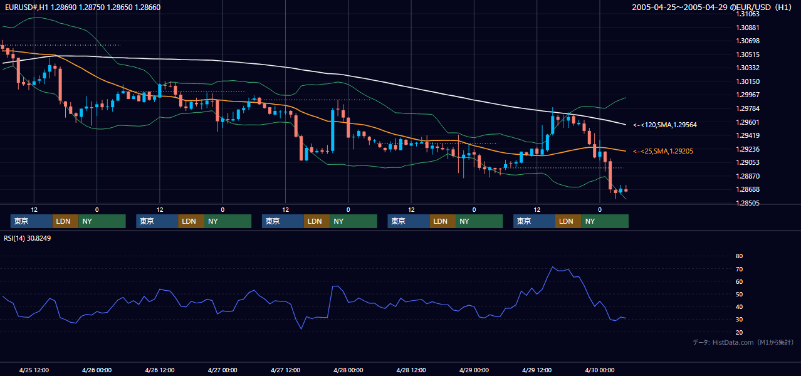Click price level 1.31063 on the axis
The width and height of the screenshot is (801, 376).
coord(747,14)
